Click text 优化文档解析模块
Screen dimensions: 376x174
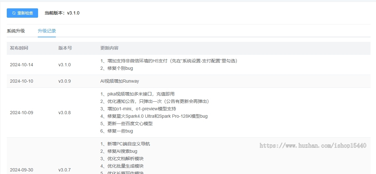tap(126, 159)
